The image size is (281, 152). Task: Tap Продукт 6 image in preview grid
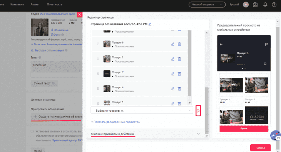(257, 85)
